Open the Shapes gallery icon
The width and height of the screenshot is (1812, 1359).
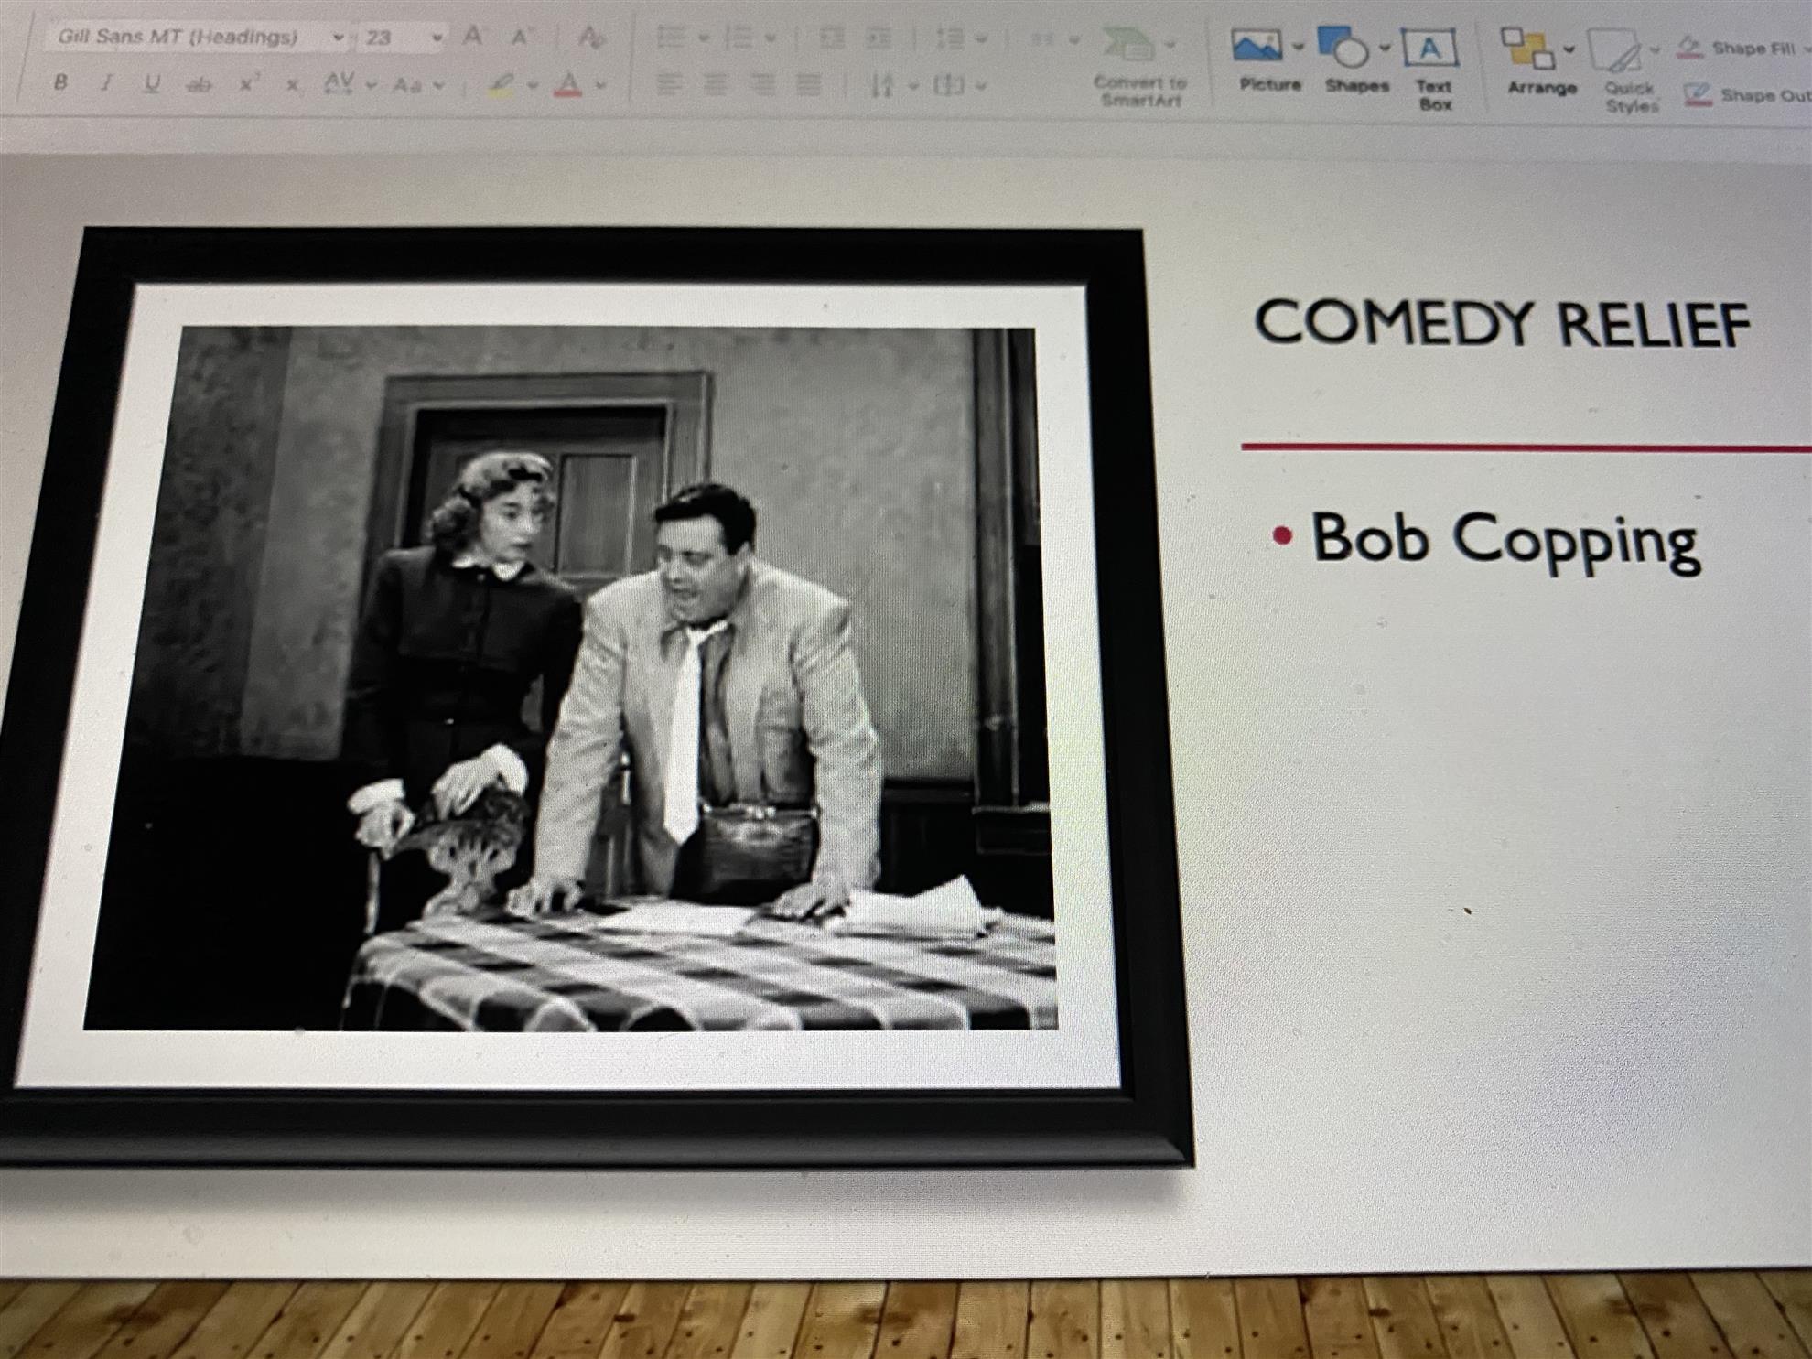click(1343, 48)
